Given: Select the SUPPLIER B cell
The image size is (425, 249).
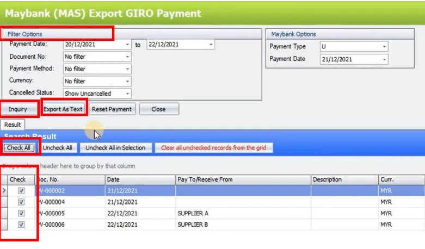Looking at the screenshot, I should (243, 225).
